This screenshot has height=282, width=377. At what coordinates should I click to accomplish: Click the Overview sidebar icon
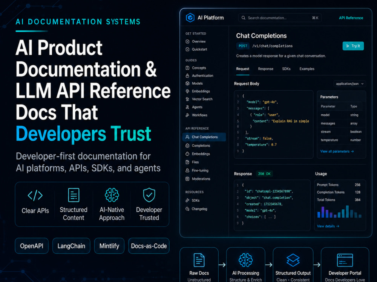point(187,41)
